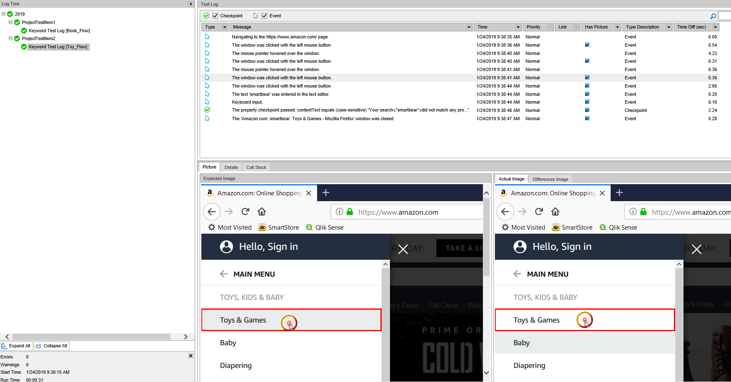Screen dimensions: 731x382
Task: Toggle the Checkpoint filter checkbox
Action: click(x=215, y=16)
